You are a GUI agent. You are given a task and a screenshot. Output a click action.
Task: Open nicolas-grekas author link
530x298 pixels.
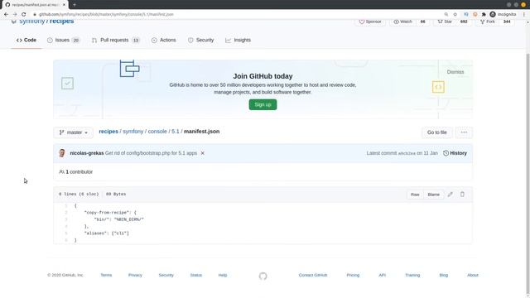pos(86,153)
